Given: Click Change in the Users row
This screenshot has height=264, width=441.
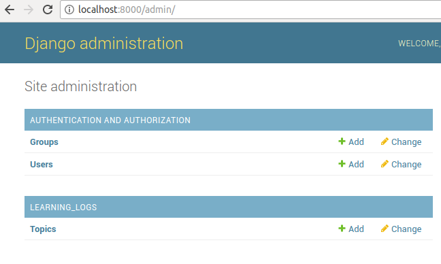Looking at the screenshot, I should [x=401, y=164].
